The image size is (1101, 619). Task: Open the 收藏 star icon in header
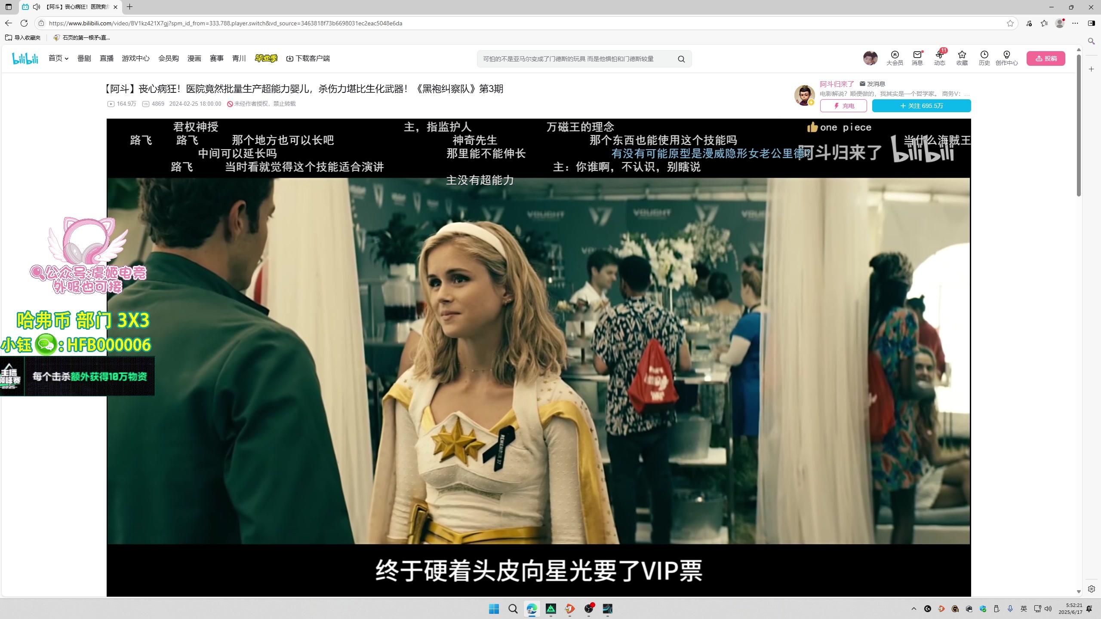click(962, 58)
